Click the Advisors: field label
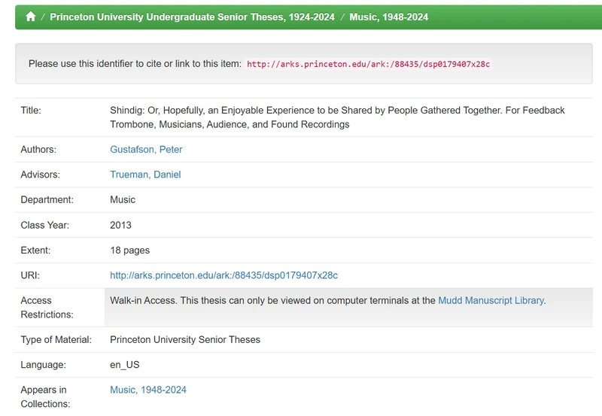Image resolution: width=602 pixels, height=416 pixels. click(x=41, y=175)
